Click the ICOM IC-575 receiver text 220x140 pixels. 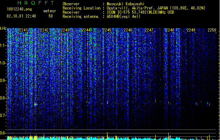click(140, 12)
